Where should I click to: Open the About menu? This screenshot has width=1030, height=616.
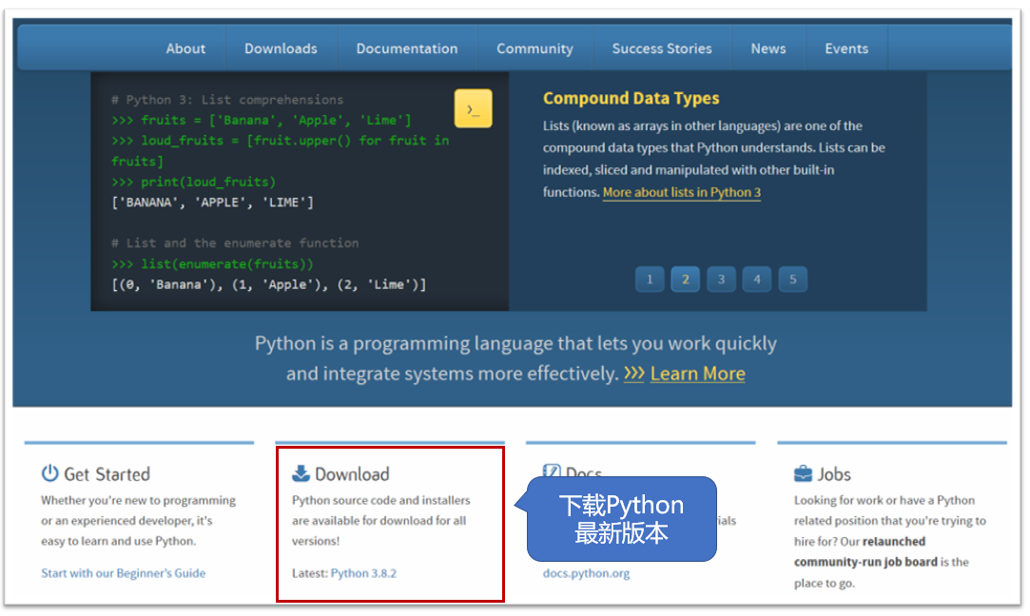(x=185, y=48)
